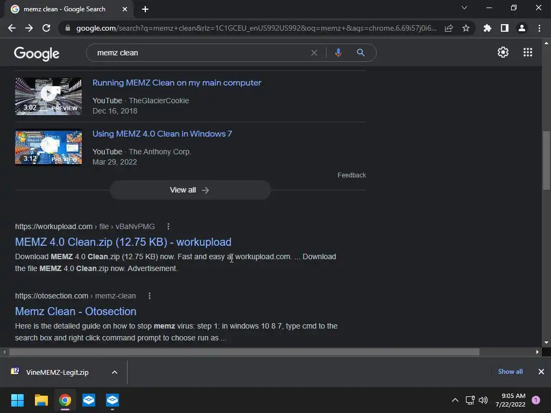This screenshot has width=551, height=413.
Task: Toggle the Chrome side panel
Action: coord(505,28)
